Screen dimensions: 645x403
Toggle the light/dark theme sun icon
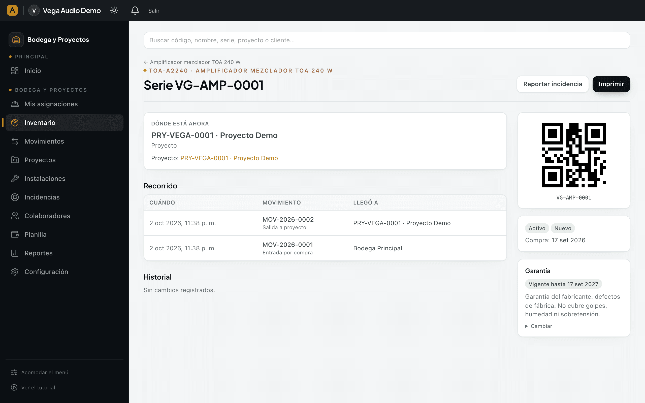coord(114,10)
